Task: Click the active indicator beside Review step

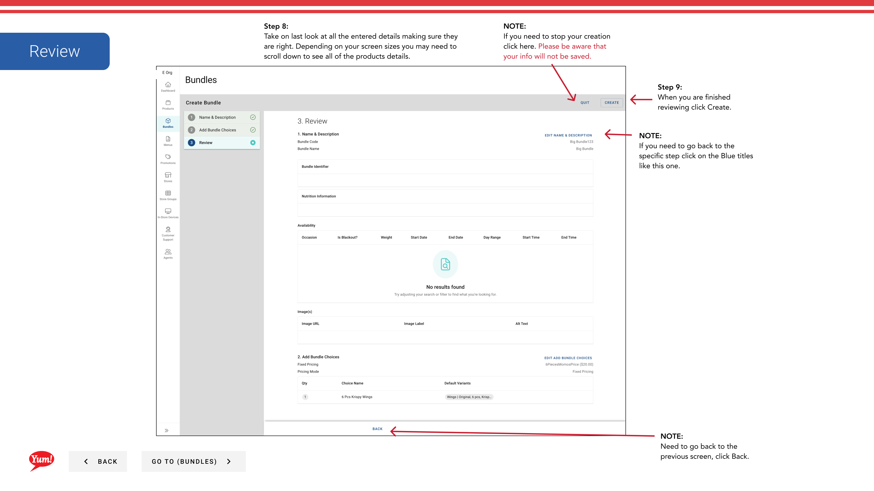Action: [253, 143]
